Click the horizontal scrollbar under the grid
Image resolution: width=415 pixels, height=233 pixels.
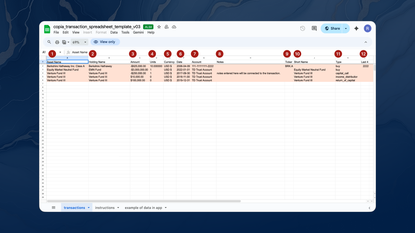[x=144, y=201]
